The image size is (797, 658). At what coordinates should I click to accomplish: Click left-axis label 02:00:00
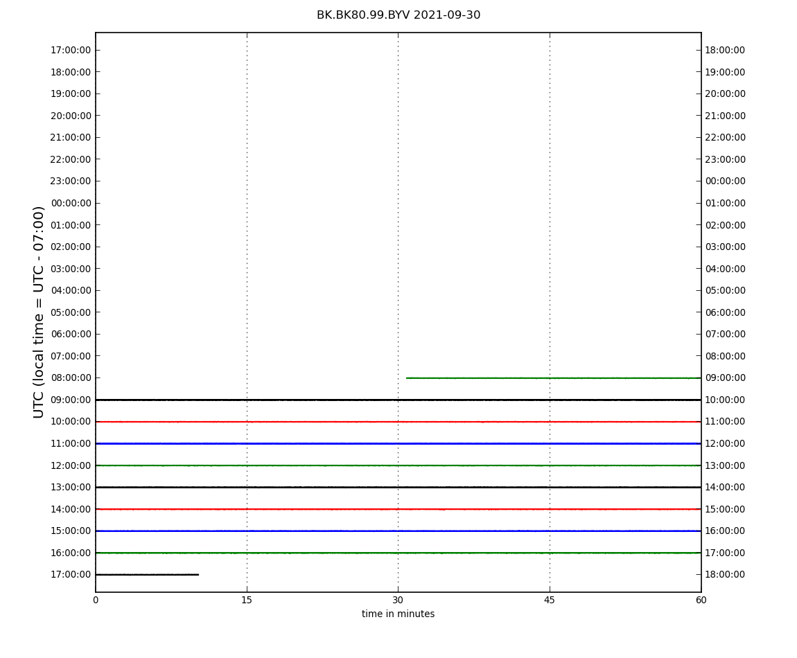click(x=71, y=247)
